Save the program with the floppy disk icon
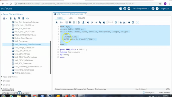 (x=66, y=22)
